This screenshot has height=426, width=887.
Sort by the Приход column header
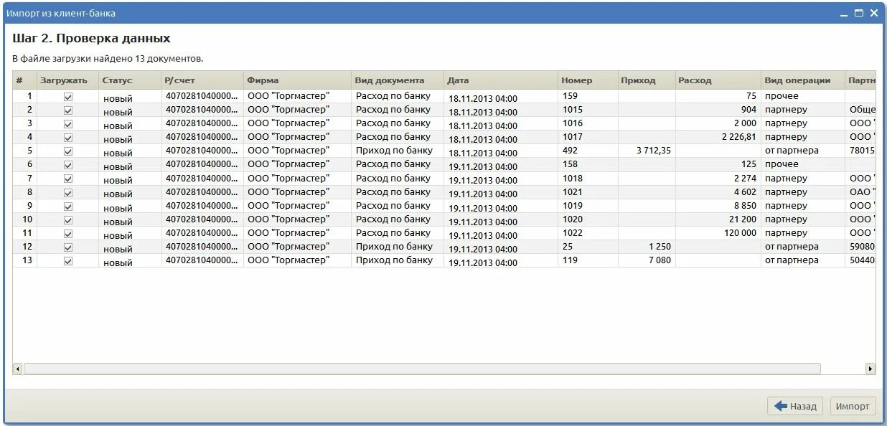(x=647, y=80)
